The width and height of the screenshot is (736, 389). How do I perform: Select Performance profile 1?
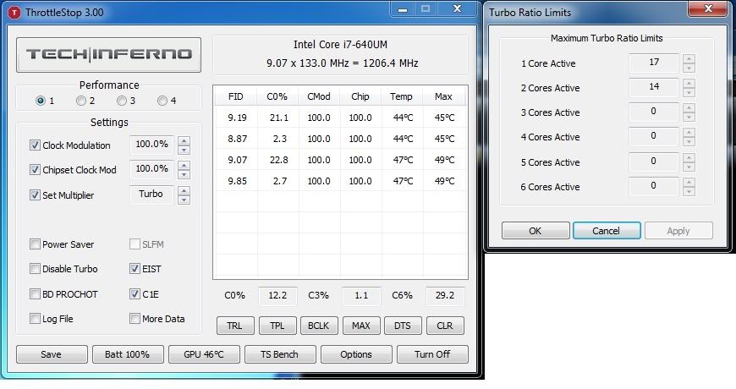click(41, 101)
